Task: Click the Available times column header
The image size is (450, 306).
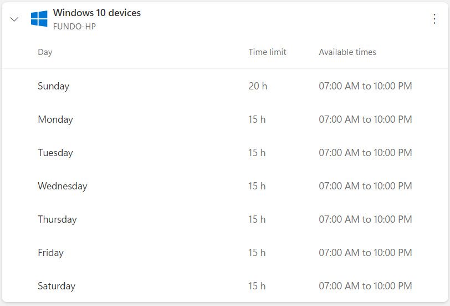Action: pos(347,52)
